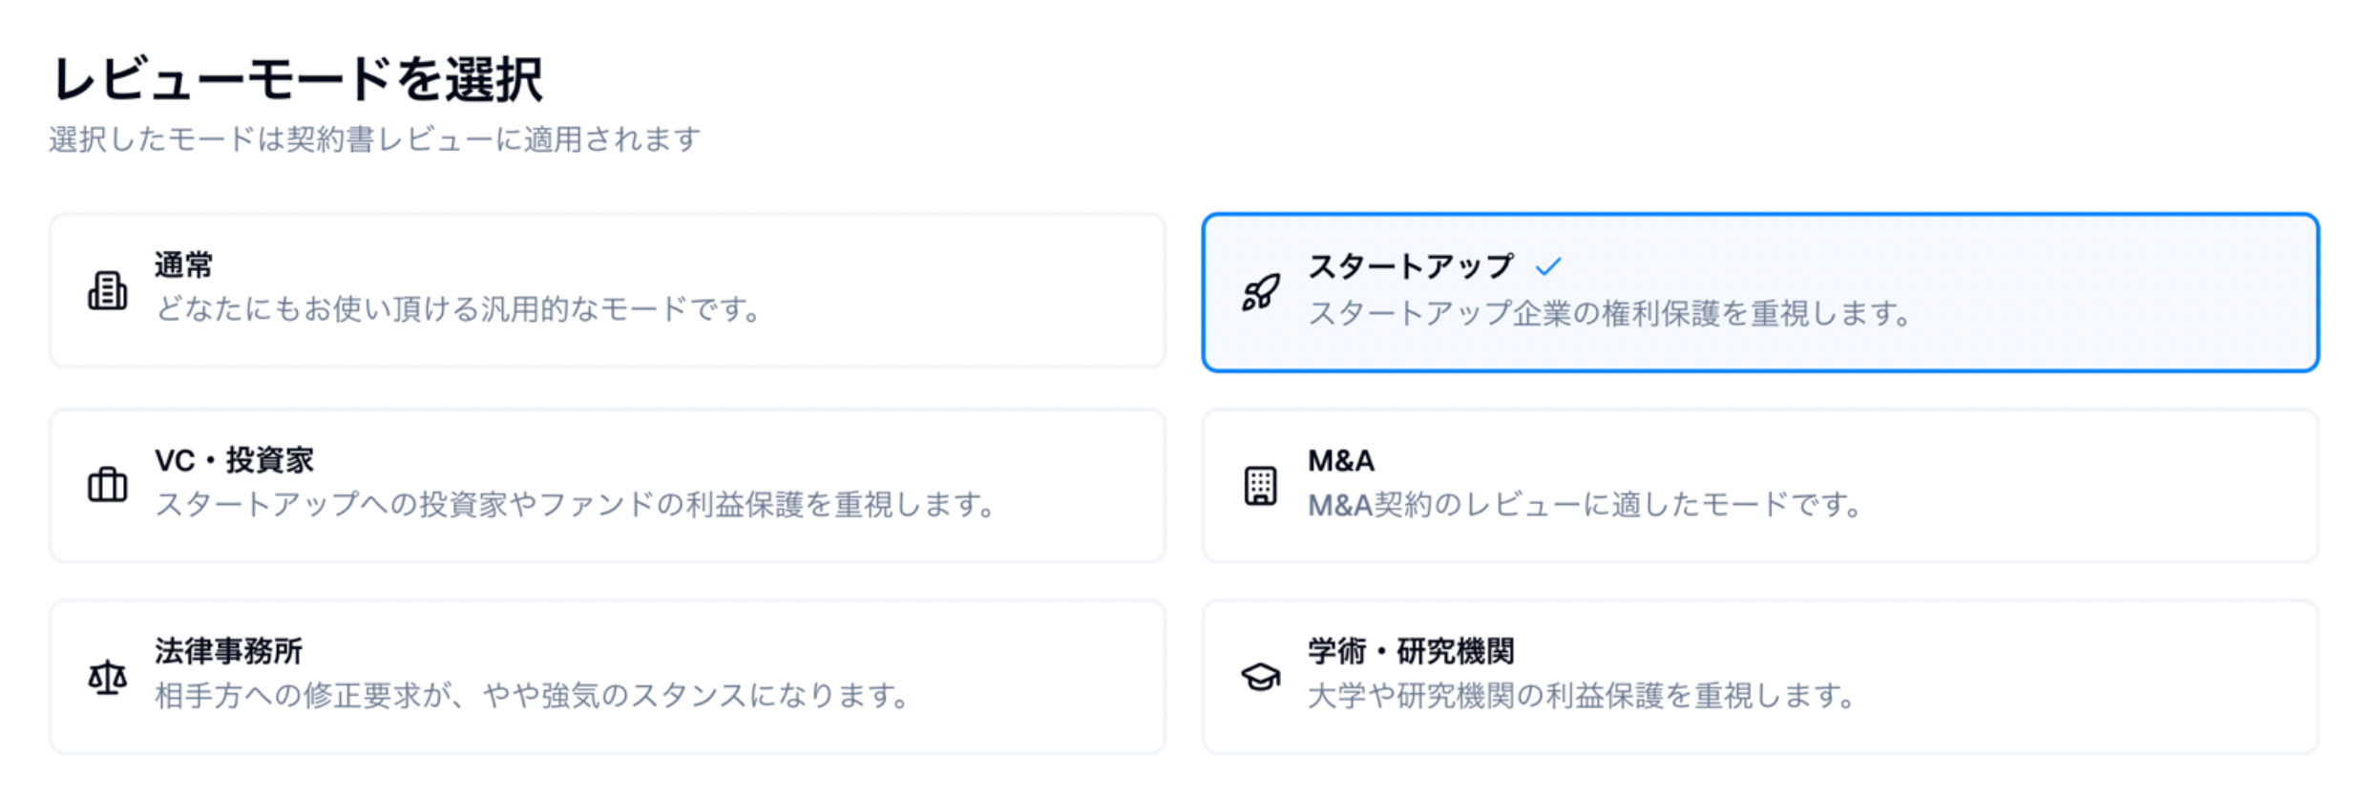Click the 通常 title label
This screenshot has height=800, width=2373.
183,265
